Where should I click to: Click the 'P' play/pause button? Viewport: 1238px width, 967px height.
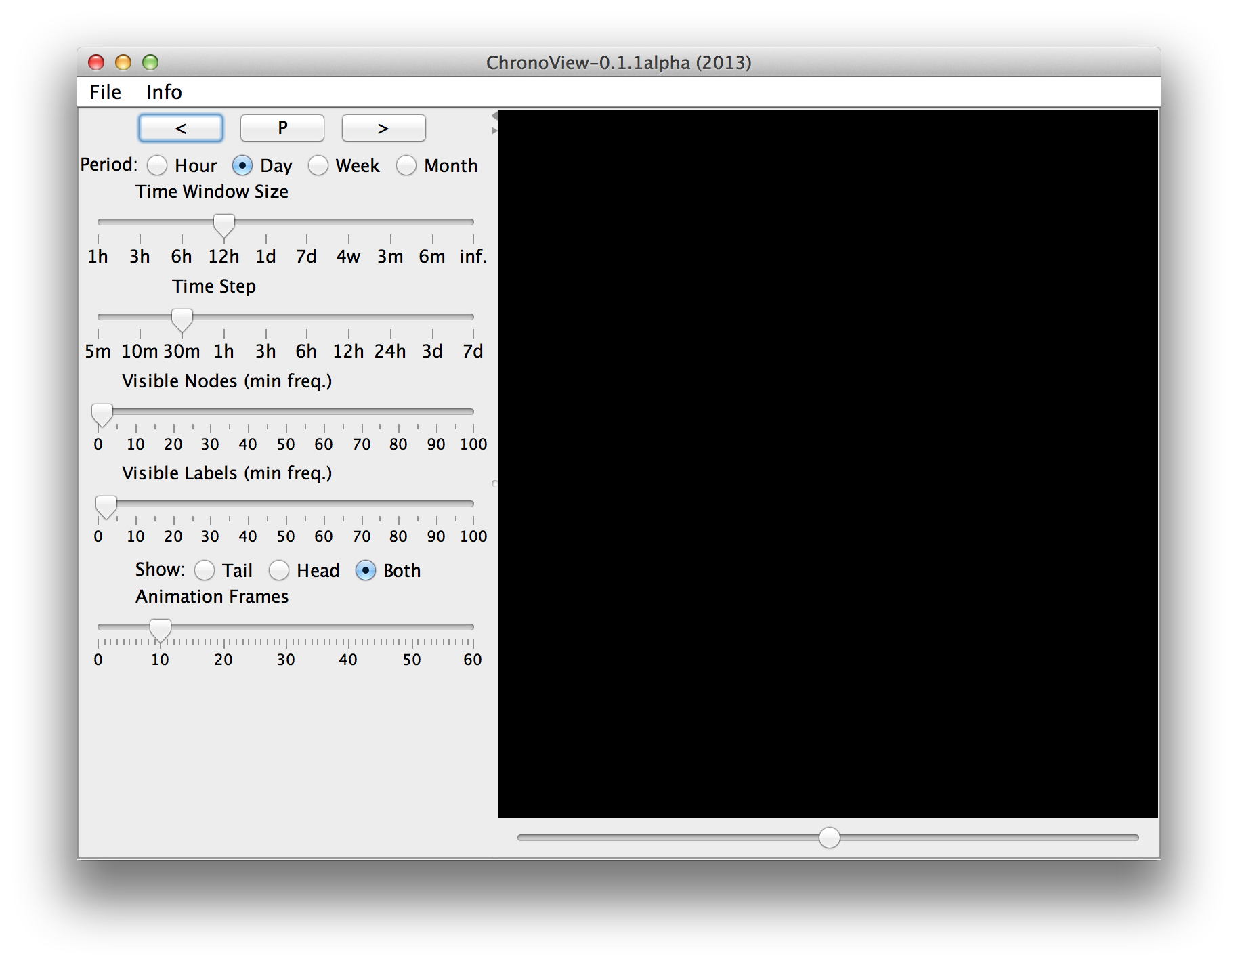[282, 128]
